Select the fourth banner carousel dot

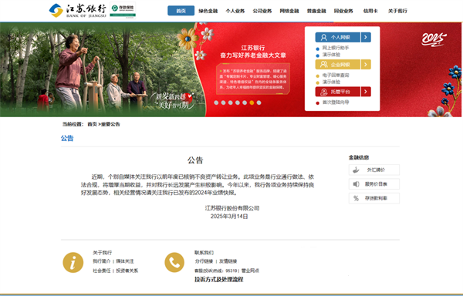click(x=238, y=103)
